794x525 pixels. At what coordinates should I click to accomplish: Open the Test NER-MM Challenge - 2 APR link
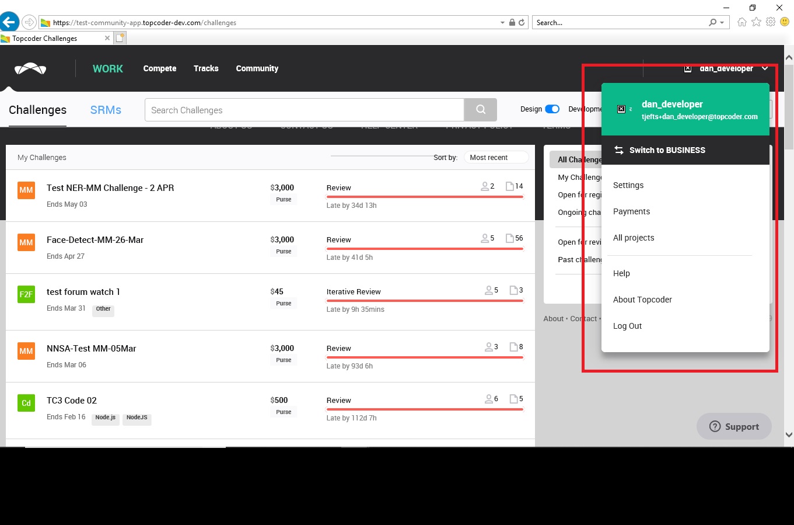(110, 188)
